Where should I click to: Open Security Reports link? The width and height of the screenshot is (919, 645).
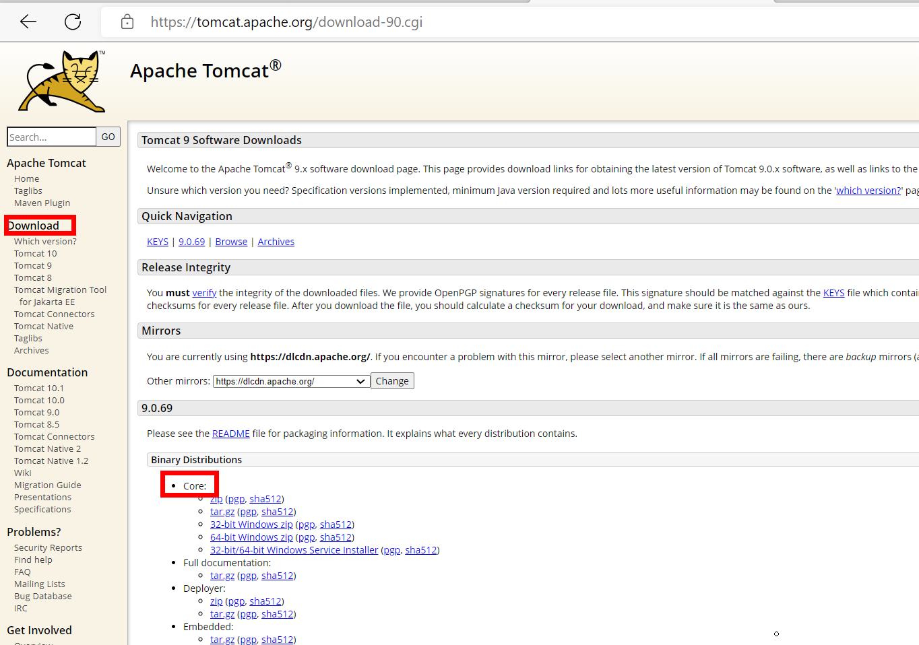click(x=48, y=548)
